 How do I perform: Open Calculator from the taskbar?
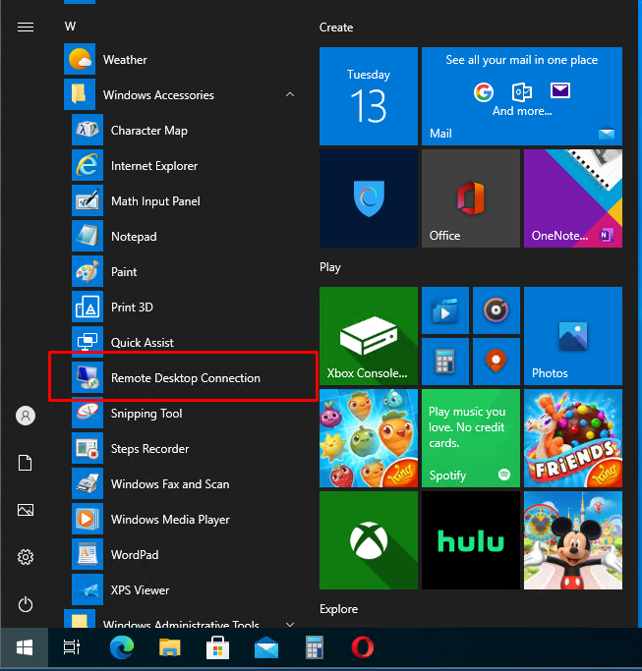pos(314,647)
